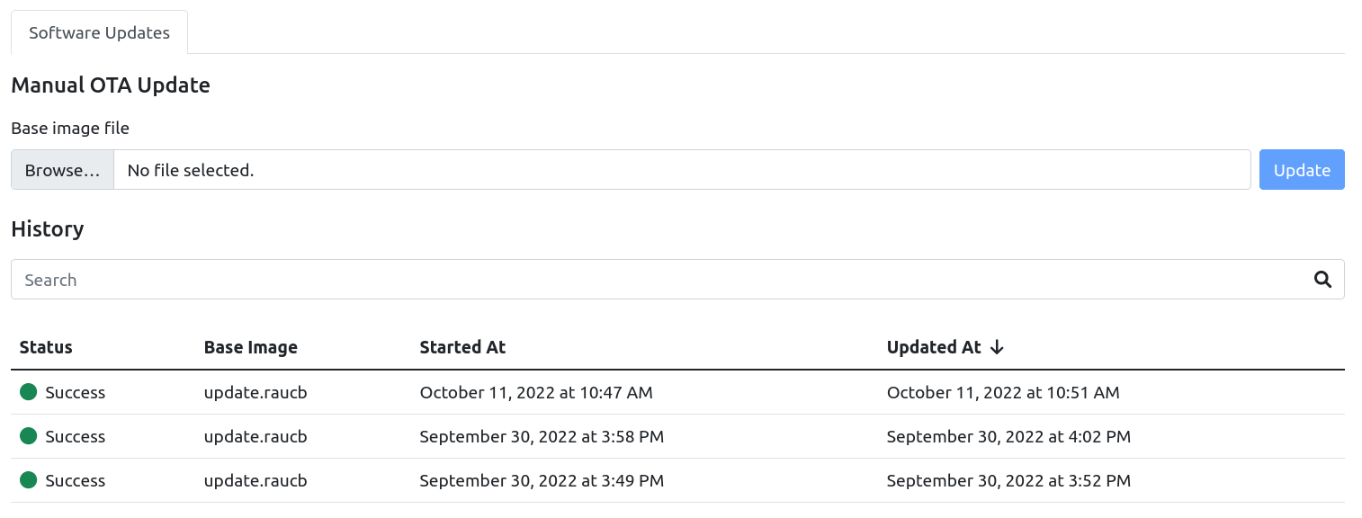Click the green status dot on the first row
This screenshot has width=1362, height=518.
point(27,392)
